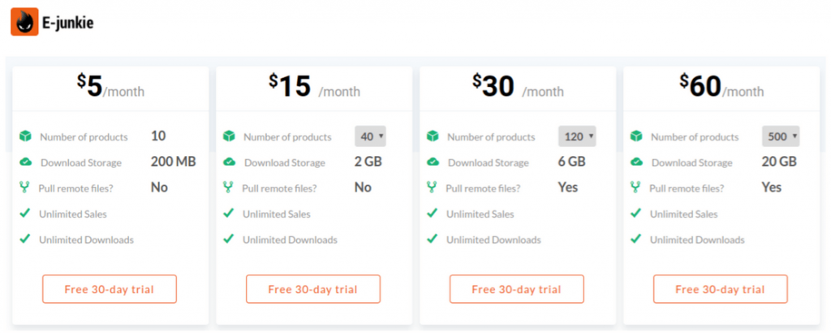
Task: Click the E-junkie brand name text
Action: (x=68, y=22)
